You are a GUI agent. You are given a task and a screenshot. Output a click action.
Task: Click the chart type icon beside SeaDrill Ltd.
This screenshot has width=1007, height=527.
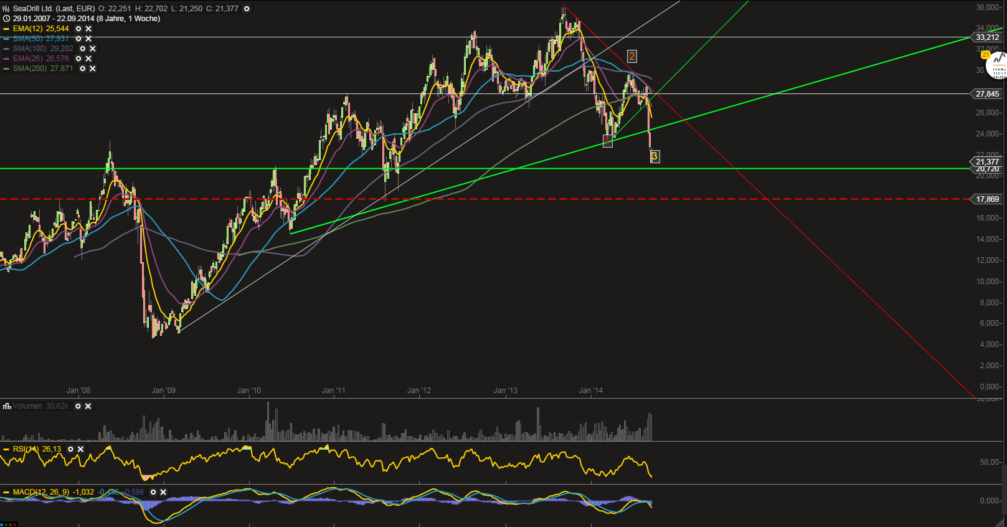click(x=6, y=9)
